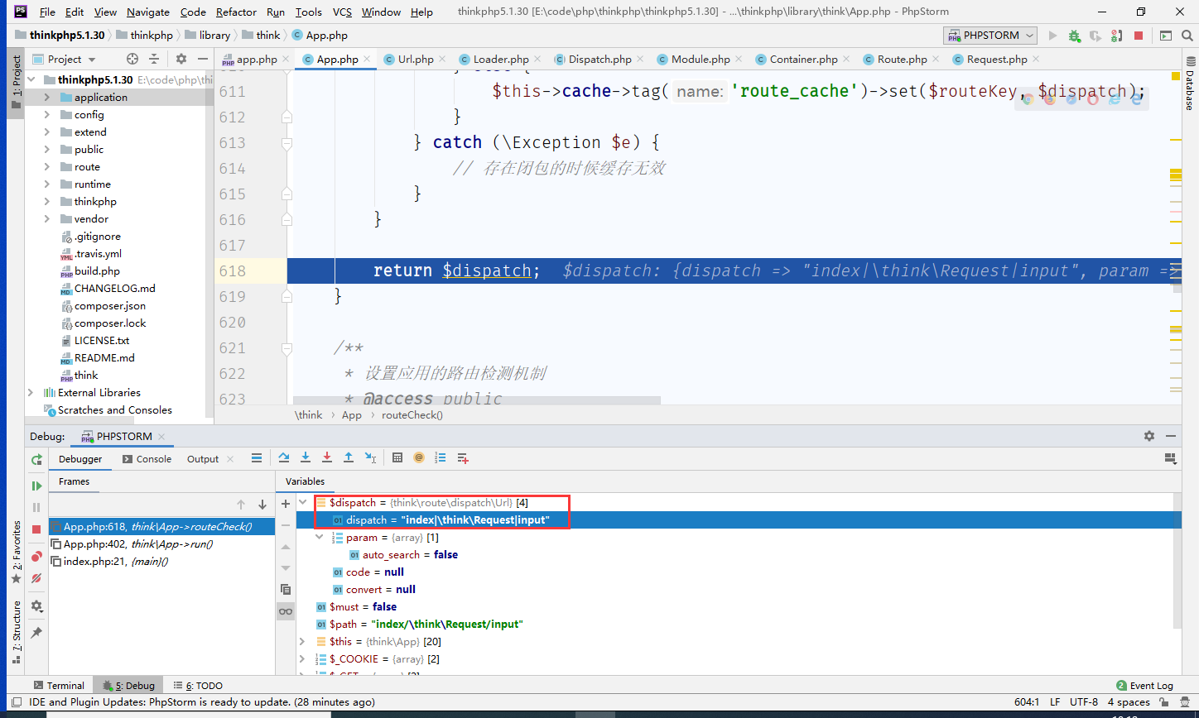Resume program with the green play icon
Screen dimensions: 1199x718
[36, 486]
